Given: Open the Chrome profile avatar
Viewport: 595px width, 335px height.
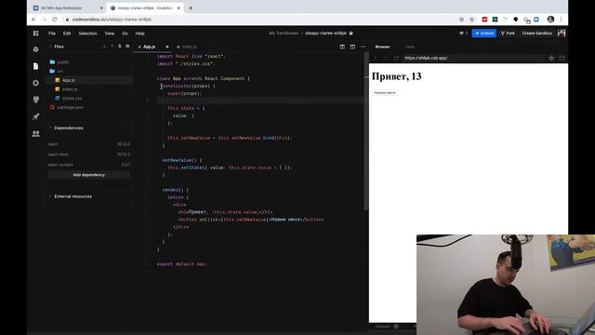Looking at the screenshot, I should click(550, 20).
